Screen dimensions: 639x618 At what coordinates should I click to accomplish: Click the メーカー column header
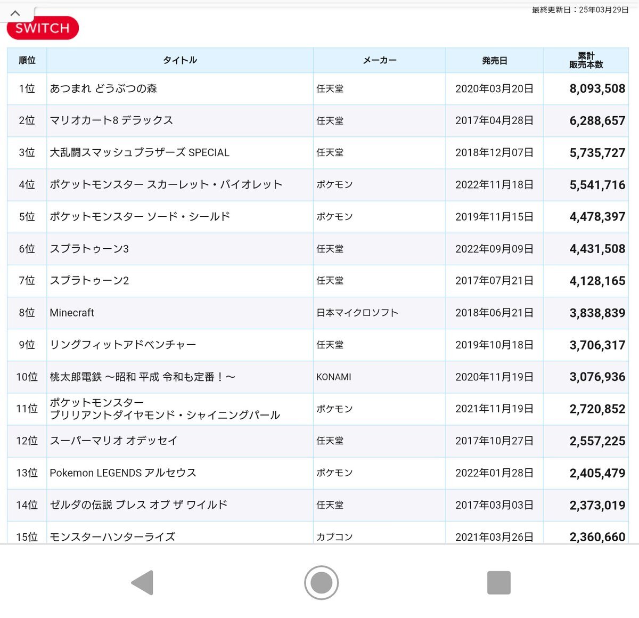[x=379, y=60]
